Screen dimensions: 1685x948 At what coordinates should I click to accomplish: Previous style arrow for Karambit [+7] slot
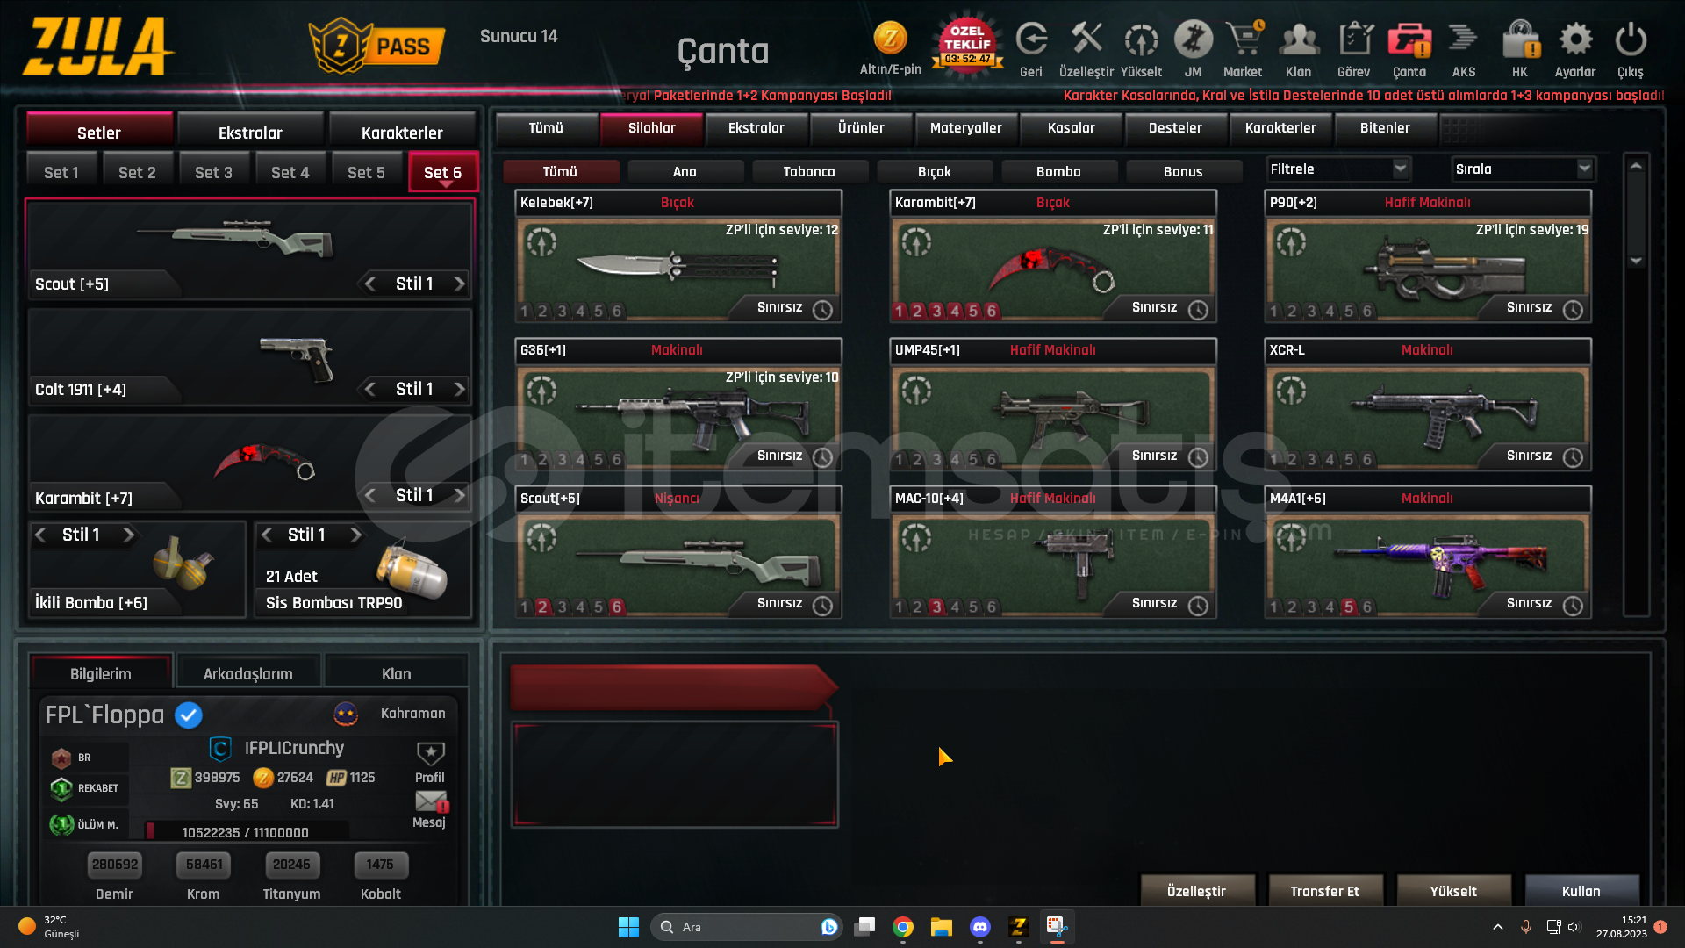pos(370,495)
